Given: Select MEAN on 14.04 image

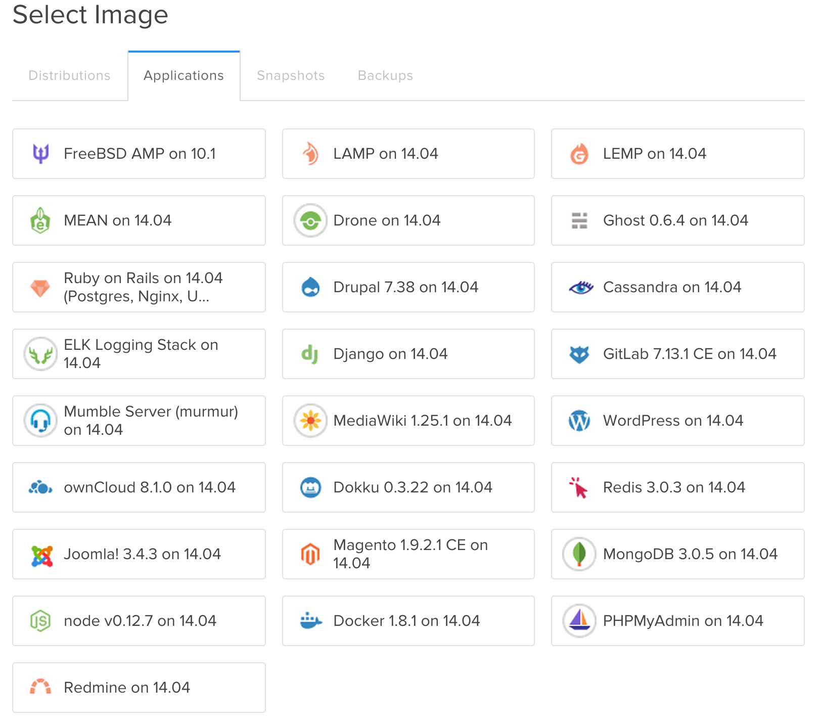Looking at the screenshot, I should tap(139, 220).
